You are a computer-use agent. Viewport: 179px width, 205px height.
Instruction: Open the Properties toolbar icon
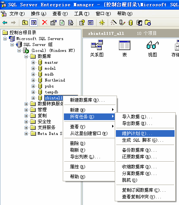pyautogui.click(x=53, y=23)
